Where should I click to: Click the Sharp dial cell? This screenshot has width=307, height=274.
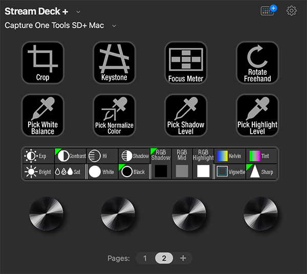click(x=262, y=172)
